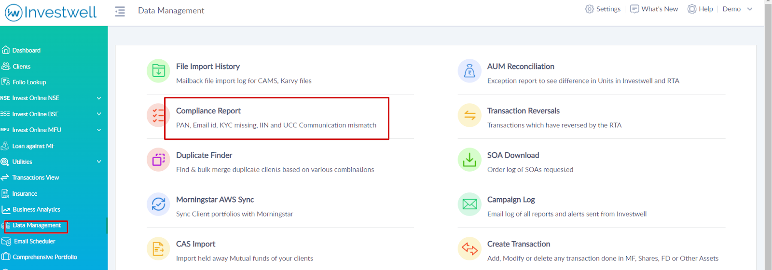Open the CAS Import link
Screen dimensions: 772x270
(x=195, y=244)
